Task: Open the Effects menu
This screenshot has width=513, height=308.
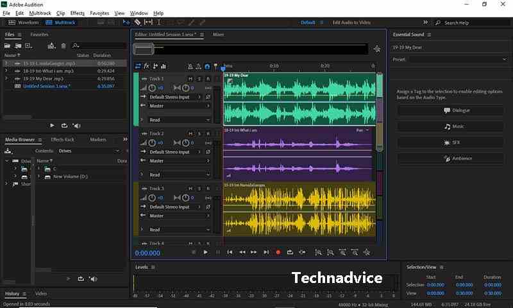Action: [x=77, y=13]
